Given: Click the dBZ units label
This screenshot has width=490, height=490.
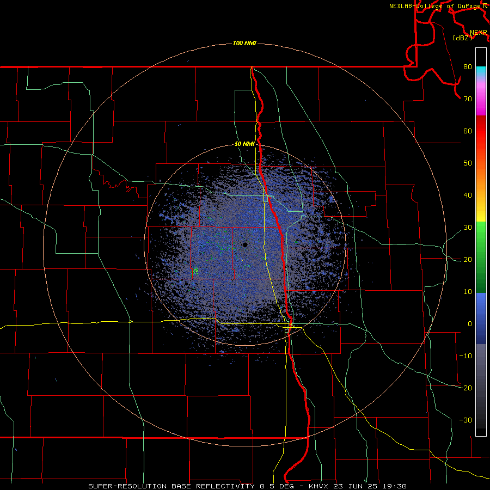Looking at the screenshot, I should click(462, 38).
